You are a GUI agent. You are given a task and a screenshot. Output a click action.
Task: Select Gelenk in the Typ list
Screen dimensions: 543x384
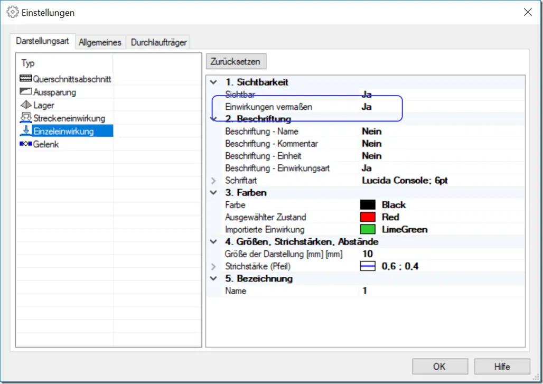coord(46,144)
